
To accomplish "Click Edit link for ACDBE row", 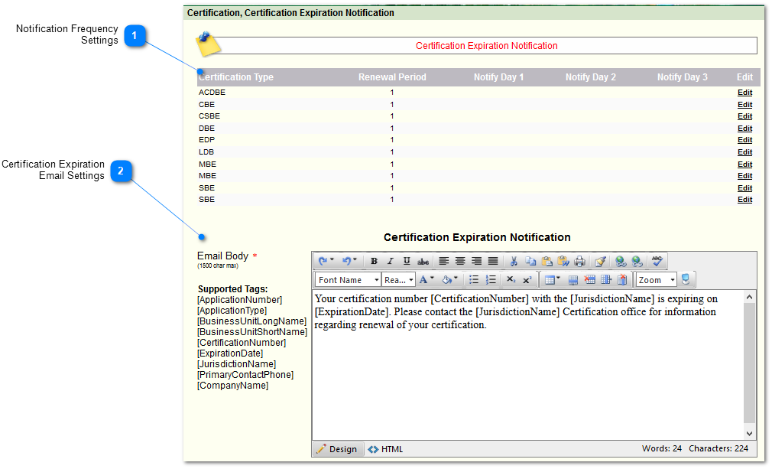I will [744, 93].
